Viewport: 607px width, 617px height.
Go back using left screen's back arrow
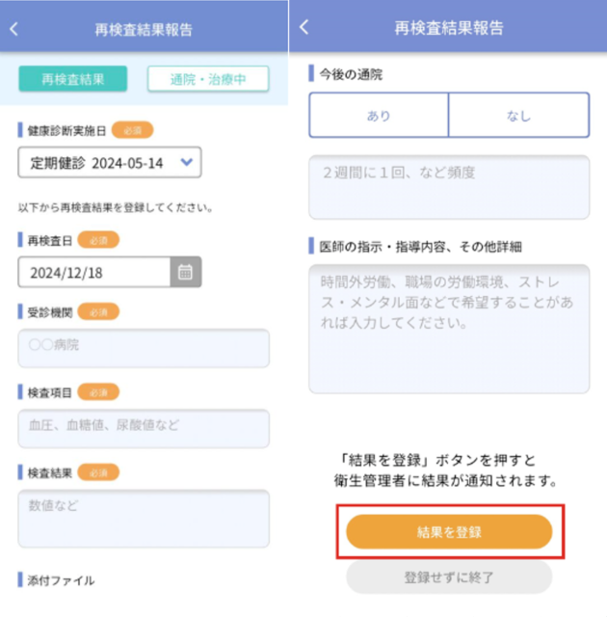[14, 29]
